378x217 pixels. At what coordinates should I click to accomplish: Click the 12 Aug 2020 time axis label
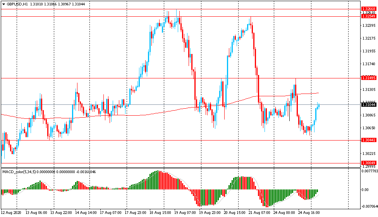[x=11, y=213]
